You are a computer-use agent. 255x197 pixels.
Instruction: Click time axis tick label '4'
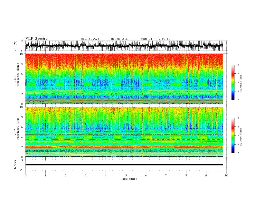[x=106, y=175]
